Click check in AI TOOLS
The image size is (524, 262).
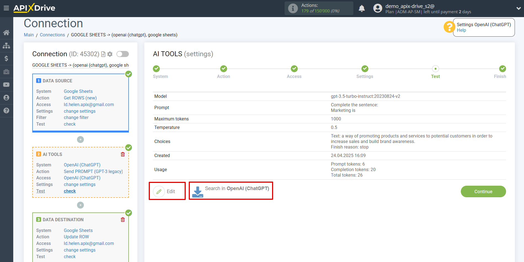(x=70, y=191)
